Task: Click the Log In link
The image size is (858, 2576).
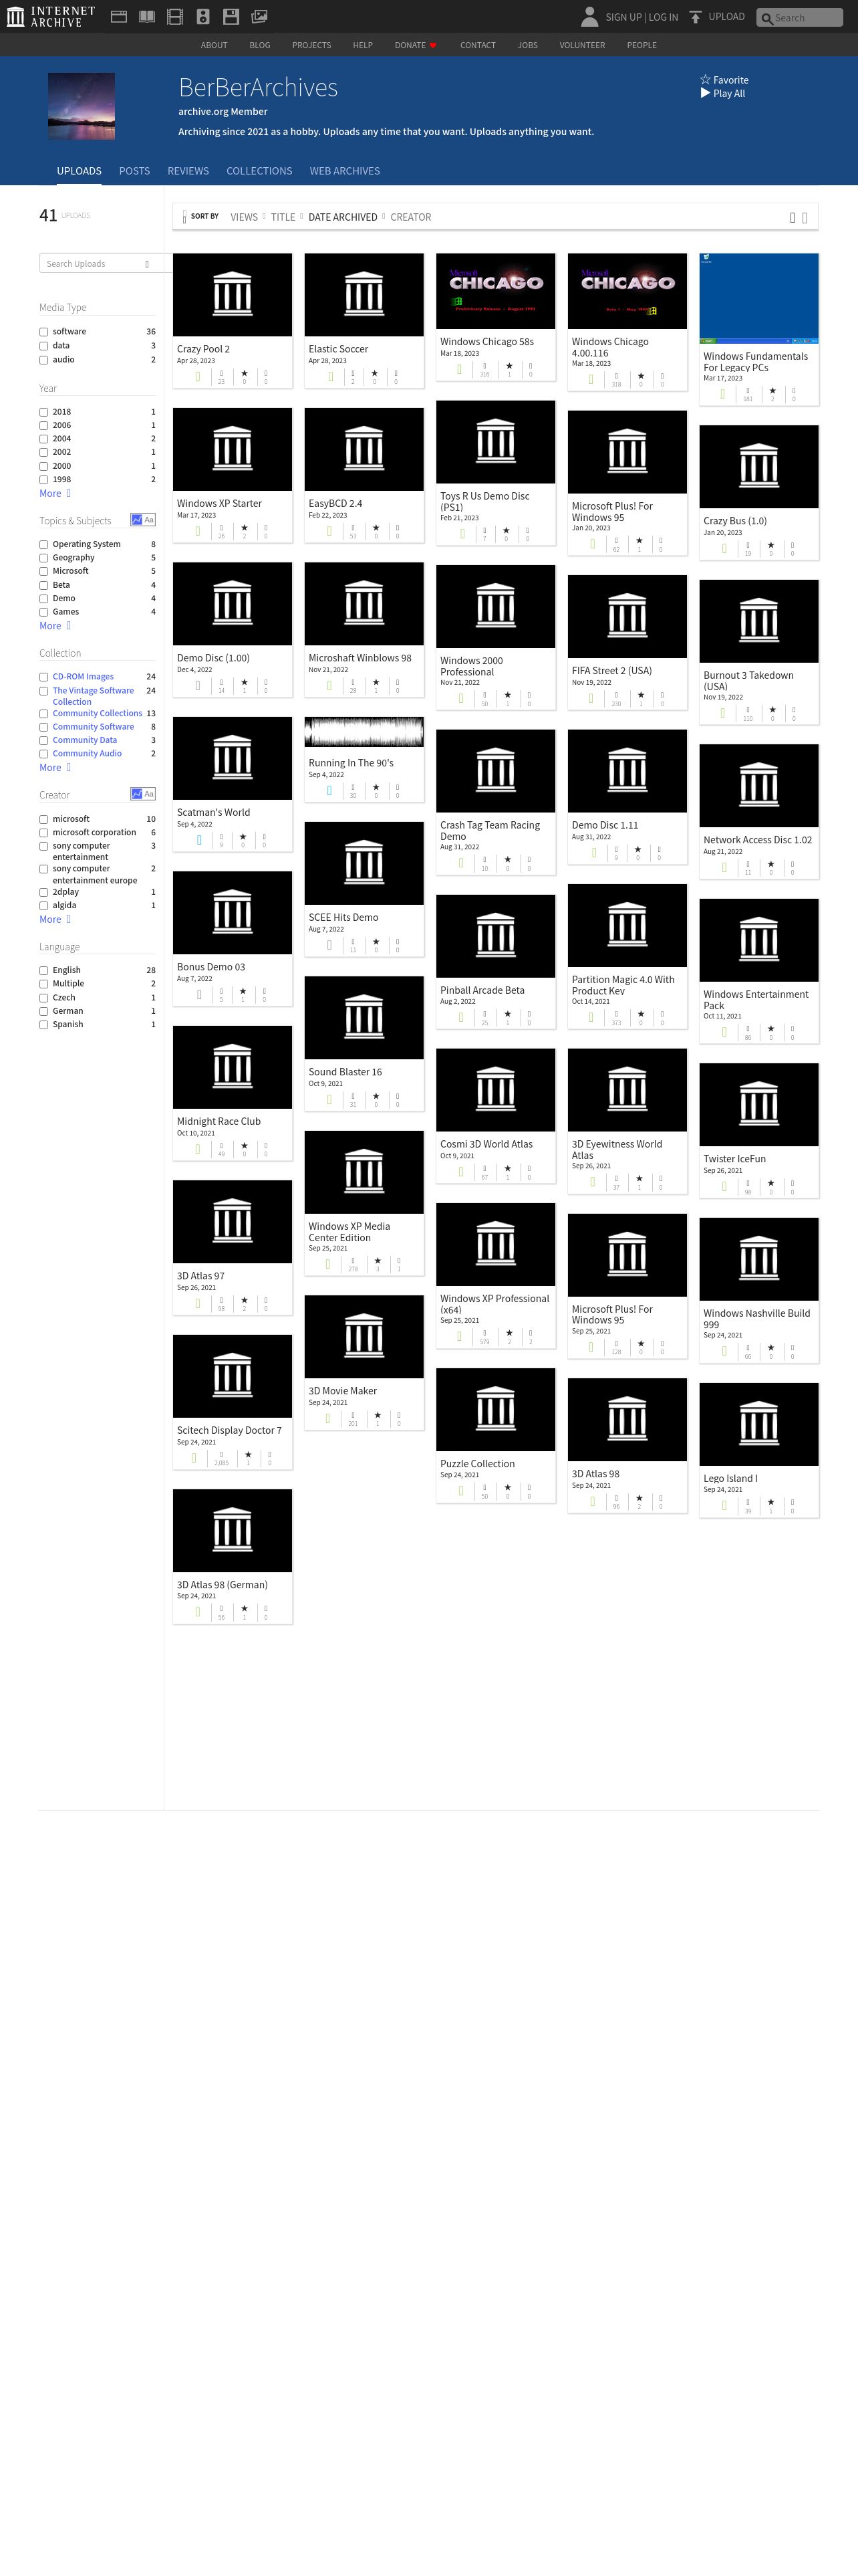Action: click(x=664, y=17)
